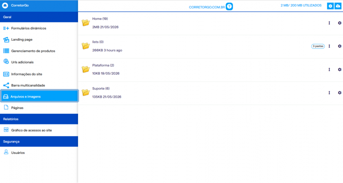This screenshot has width=343, height=183.
Task: Open the lists folder icon
Action: [x=86, y=46]
